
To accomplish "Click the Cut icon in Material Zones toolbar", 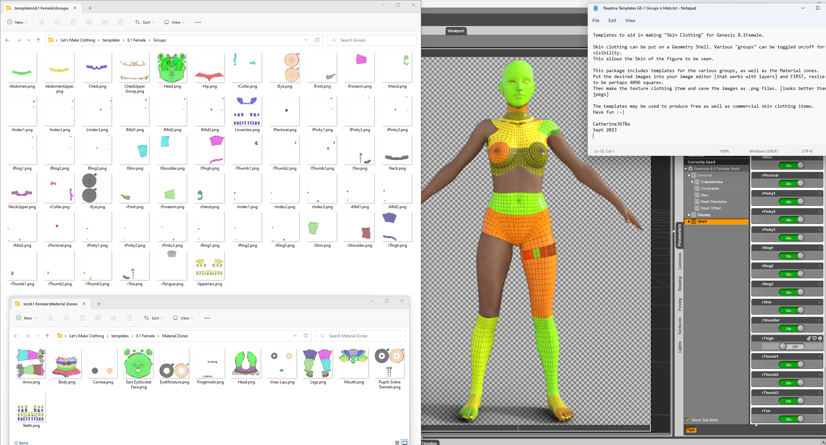I will [51, 318].
